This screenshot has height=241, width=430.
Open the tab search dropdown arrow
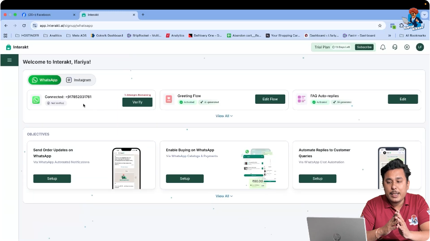pos(424,15)
